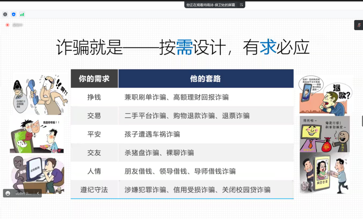Select the 你的需求 table header
The image size is (363, 220).
click(94, 79)
